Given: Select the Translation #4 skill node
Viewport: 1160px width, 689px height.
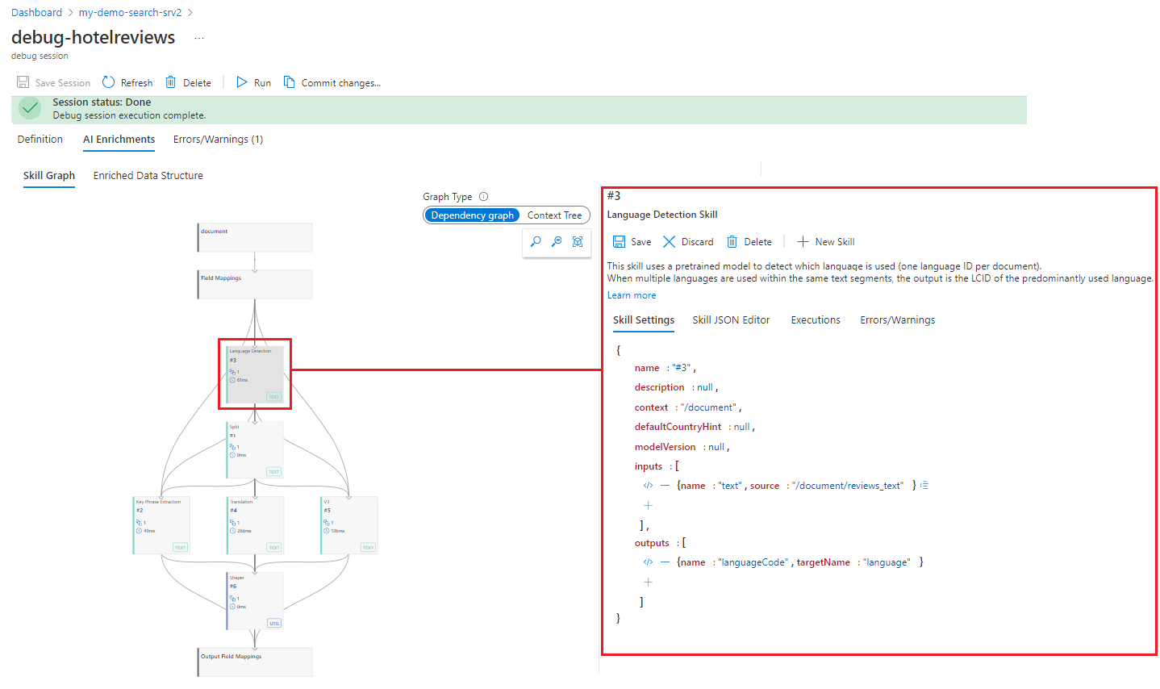Looking at the screenshot, I should (x=255, y=525).
